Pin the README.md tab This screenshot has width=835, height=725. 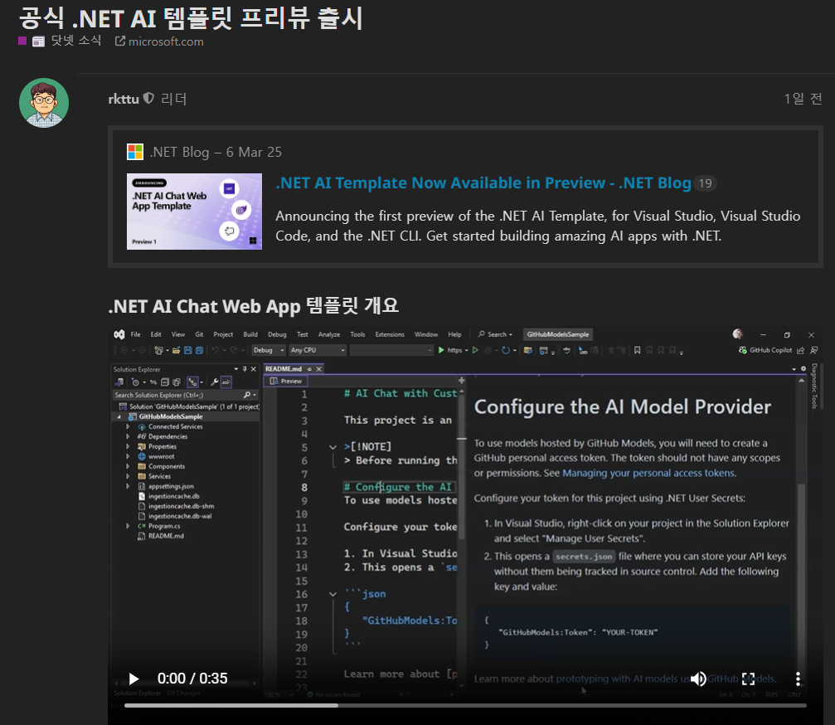pos(309,368)
